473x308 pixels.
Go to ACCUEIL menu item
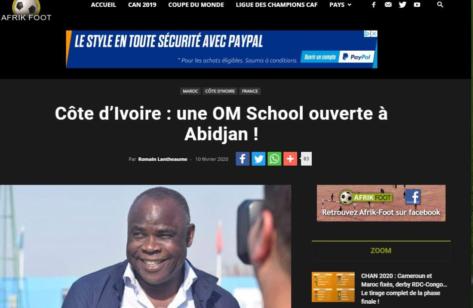tap(104, 5)
